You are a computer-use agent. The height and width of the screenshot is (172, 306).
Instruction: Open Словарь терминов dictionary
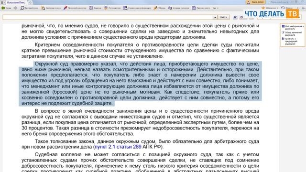pyautogui.click(x=178, y=8)
